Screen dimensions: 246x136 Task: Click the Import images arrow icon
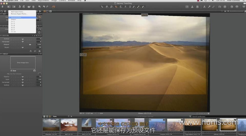point(3,7)
